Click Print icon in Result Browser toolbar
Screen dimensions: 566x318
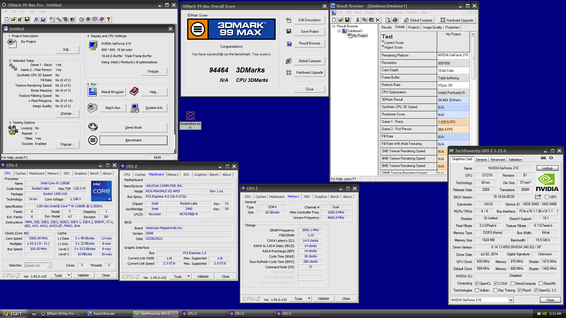pos(395,20)
